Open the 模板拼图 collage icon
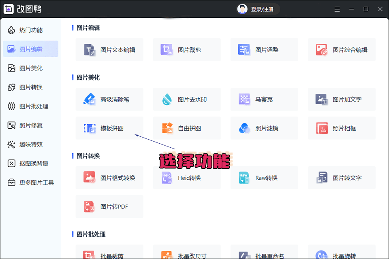 coord(89,128)
